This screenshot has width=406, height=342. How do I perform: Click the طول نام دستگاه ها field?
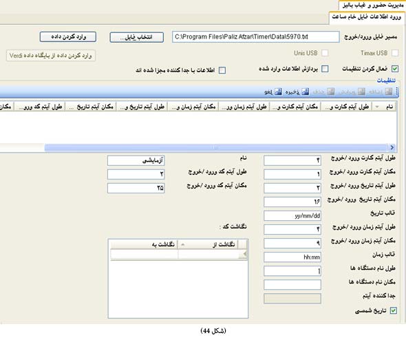[x=292, y=271]
